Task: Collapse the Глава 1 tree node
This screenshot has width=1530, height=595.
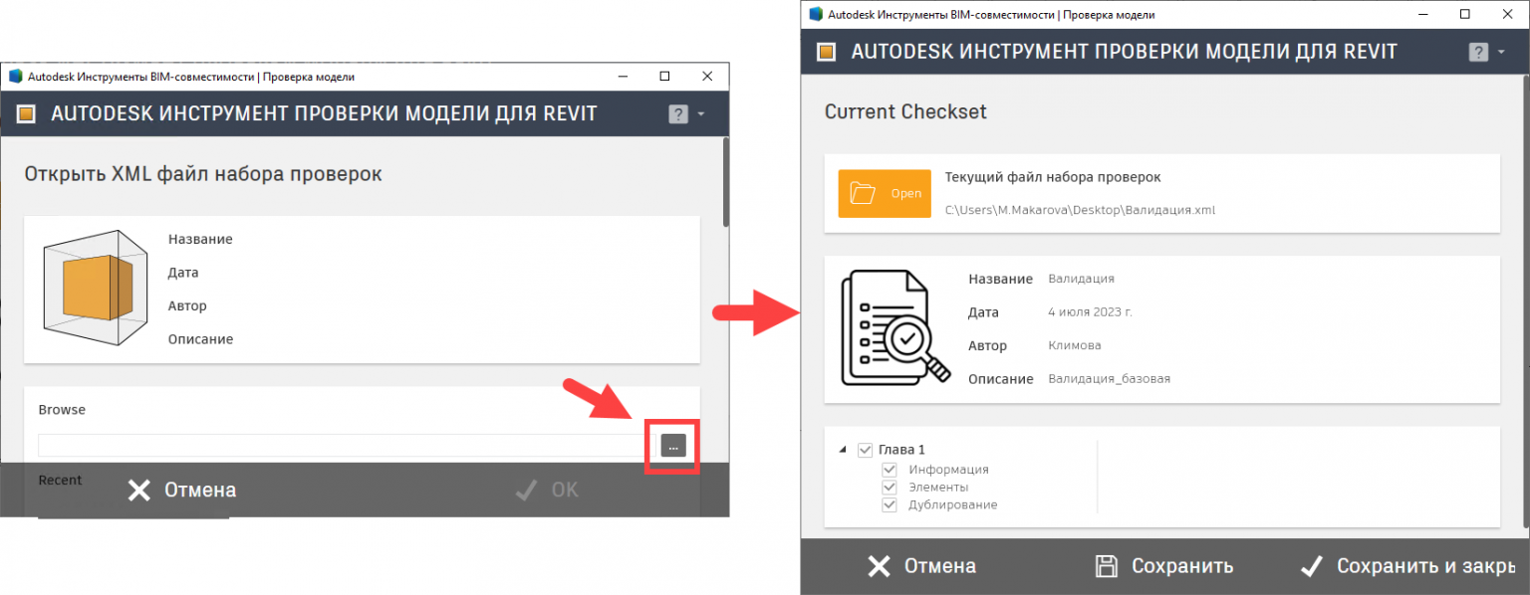Action: tap(842, 450)
